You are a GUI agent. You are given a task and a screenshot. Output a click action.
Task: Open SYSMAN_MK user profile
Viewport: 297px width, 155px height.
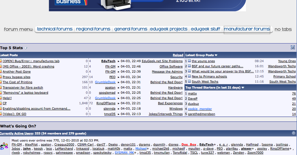pyautogui.click(x=124, y=153)
